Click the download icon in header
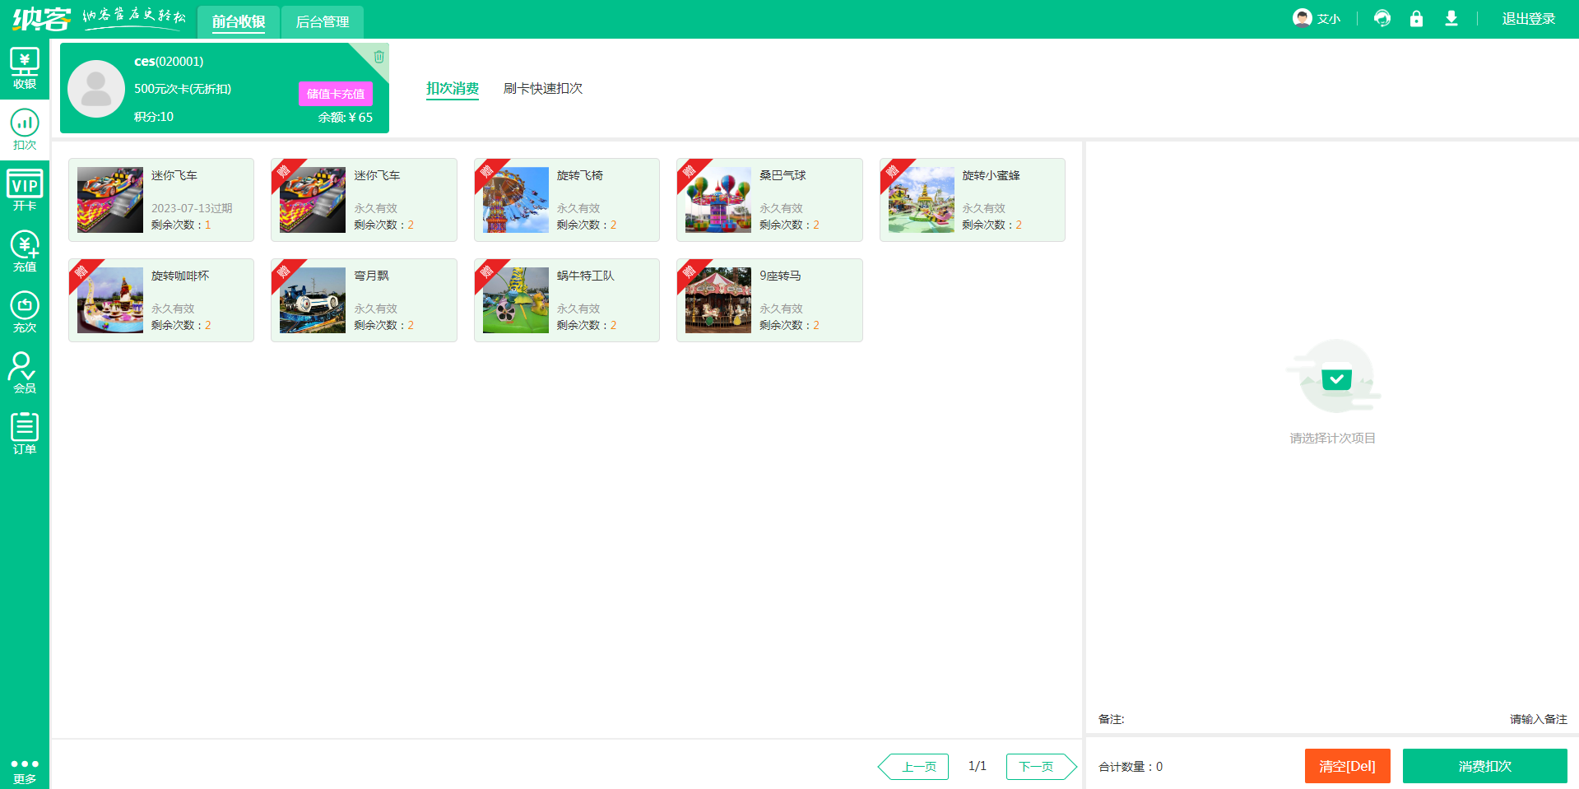Screen dimensions: 1579x789 tap(1451, 18)
